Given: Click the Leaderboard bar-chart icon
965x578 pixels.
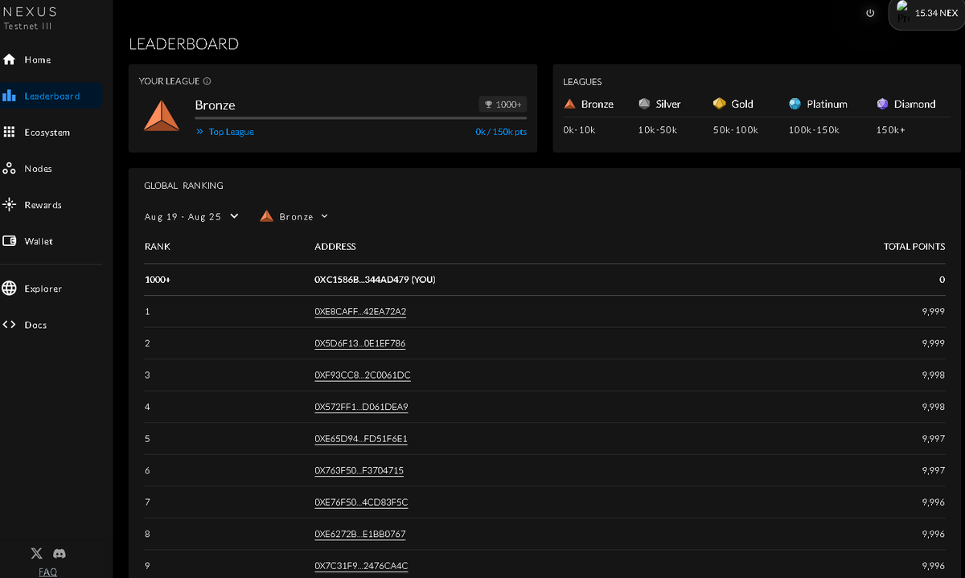Looking at the screenshot, I should tap(10, 96).
